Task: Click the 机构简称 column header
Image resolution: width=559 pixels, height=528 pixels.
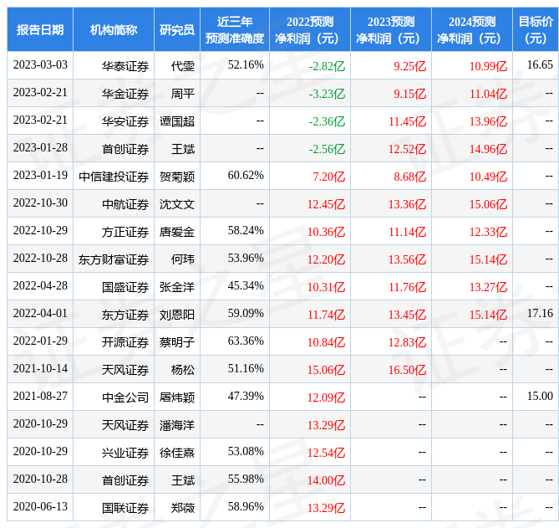Action: 114,29
